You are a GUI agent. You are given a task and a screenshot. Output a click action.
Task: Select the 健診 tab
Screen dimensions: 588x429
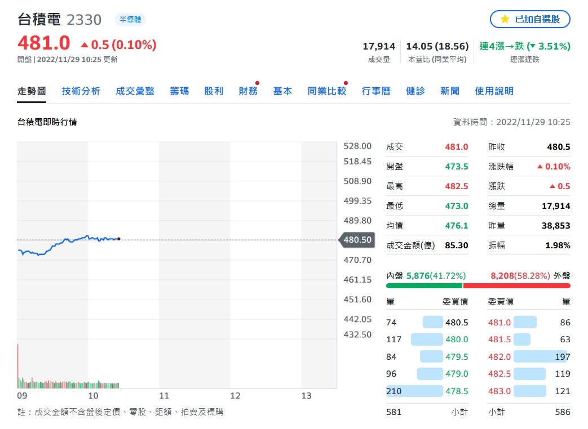coord(415,91)
